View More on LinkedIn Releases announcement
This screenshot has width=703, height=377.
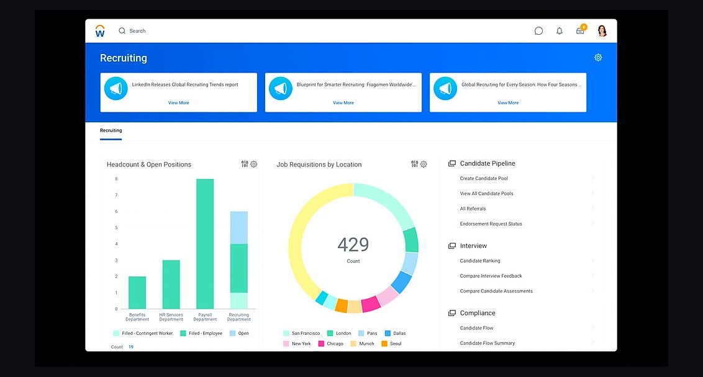point(178,102)
